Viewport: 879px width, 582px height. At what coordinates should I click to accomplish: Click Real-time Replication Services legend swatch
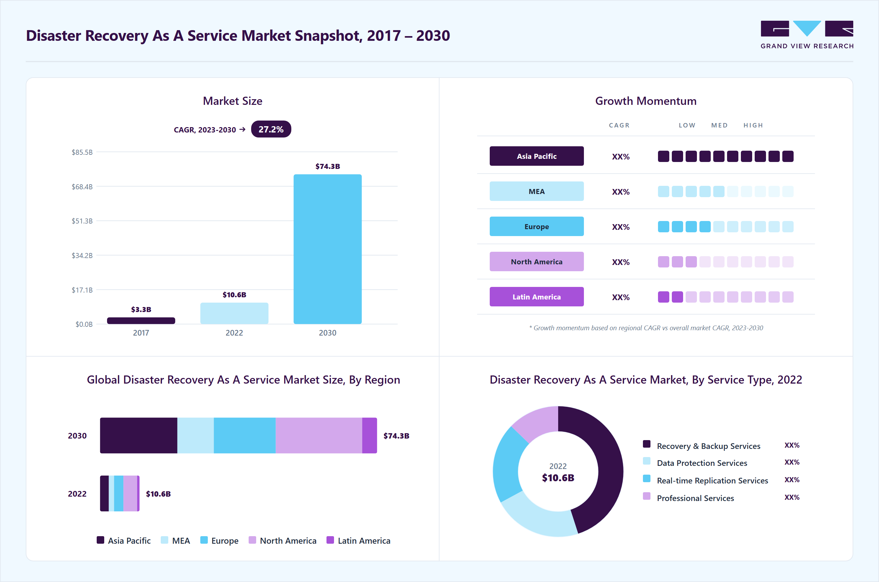(x=647, y=478)
